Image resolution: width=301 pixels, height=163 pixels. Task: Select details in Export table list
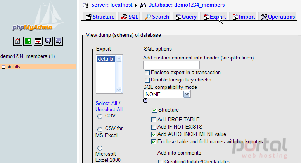[x=106, y=59]
